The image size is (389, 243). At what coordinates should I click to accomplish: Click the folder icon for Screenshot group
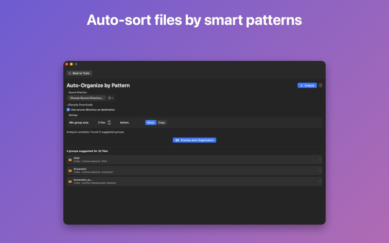point(70,171)
